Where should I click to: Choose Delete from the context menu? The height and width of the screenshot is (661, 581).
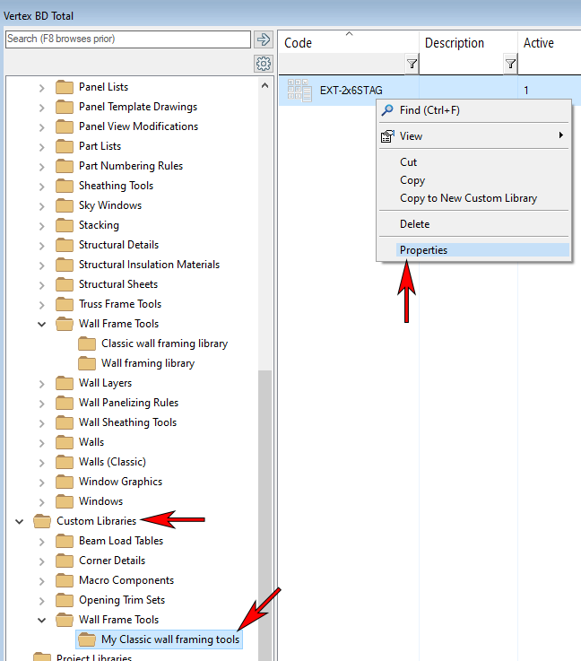474,224
